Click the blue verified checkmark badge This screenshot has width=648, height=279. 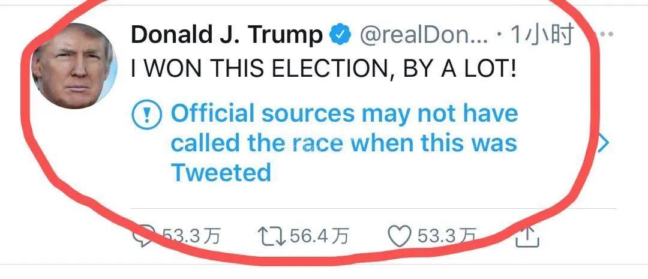[x=340, y=35]
